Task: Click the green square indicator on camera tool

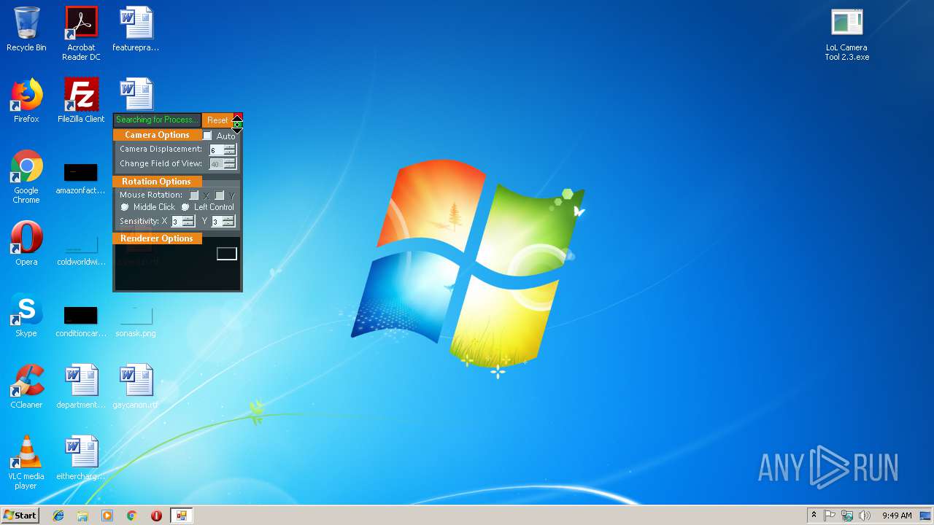Action: tap(238, 125)
